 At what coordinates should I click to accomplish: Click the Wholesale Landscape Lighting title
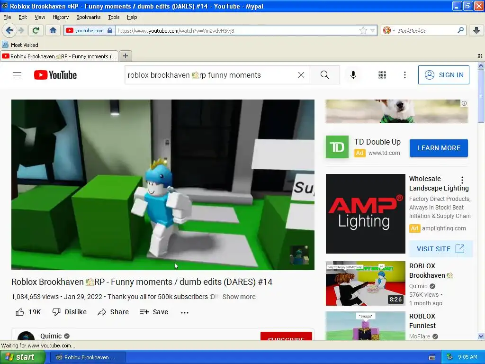pyautogui.click(x=439, y=183)
